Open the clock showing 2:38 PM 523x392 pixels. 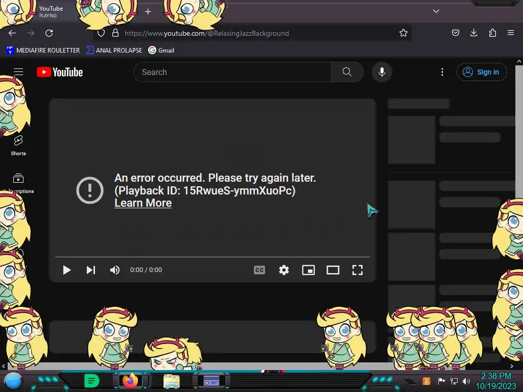click(496, 381)
